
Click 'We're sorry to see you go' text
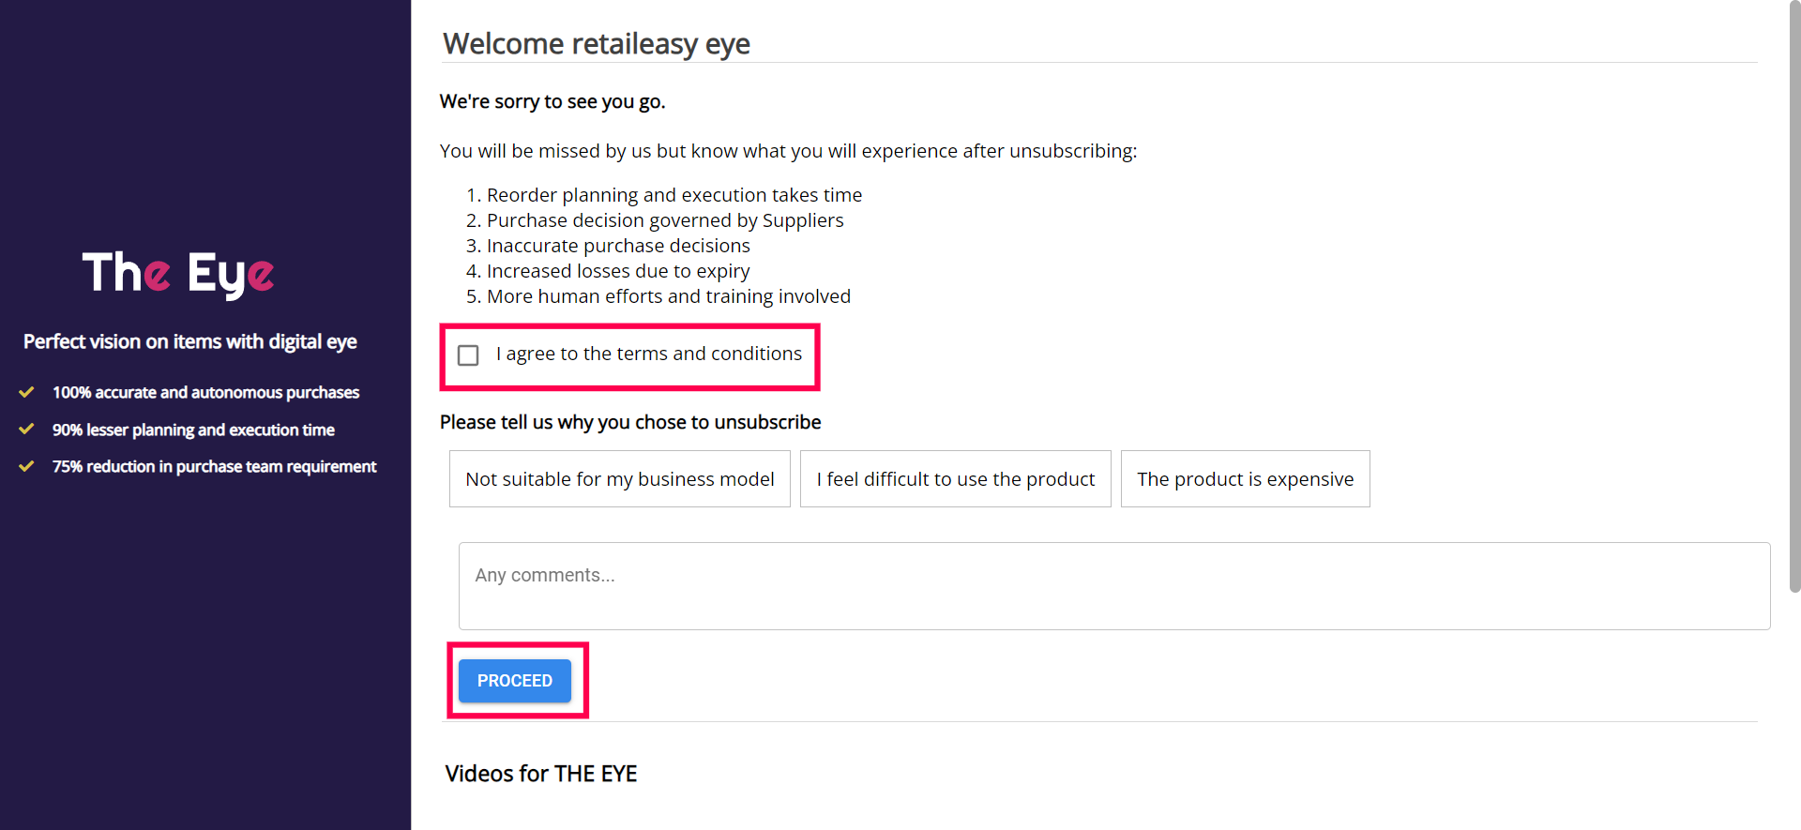[552, 101]
